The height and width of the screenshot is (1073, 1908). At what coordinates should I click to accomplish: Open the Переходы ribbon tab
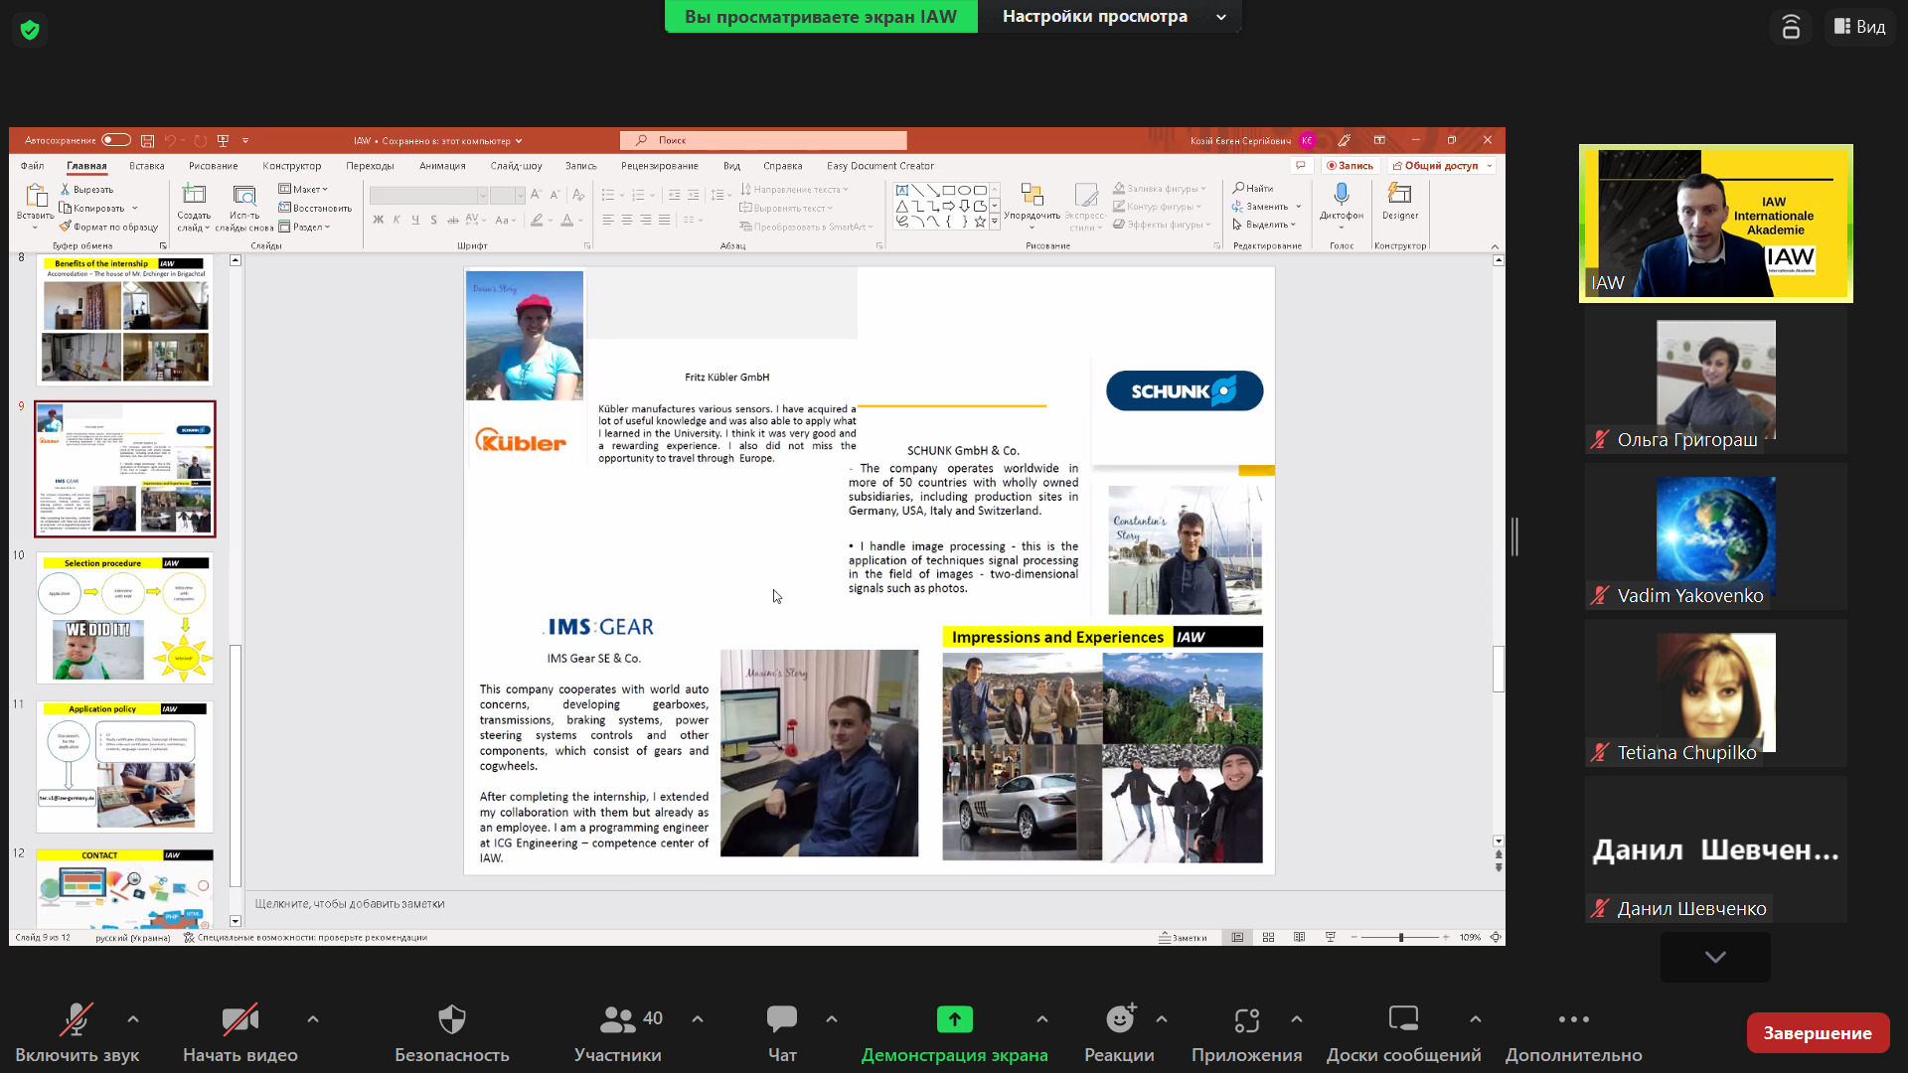click(370, 166)
